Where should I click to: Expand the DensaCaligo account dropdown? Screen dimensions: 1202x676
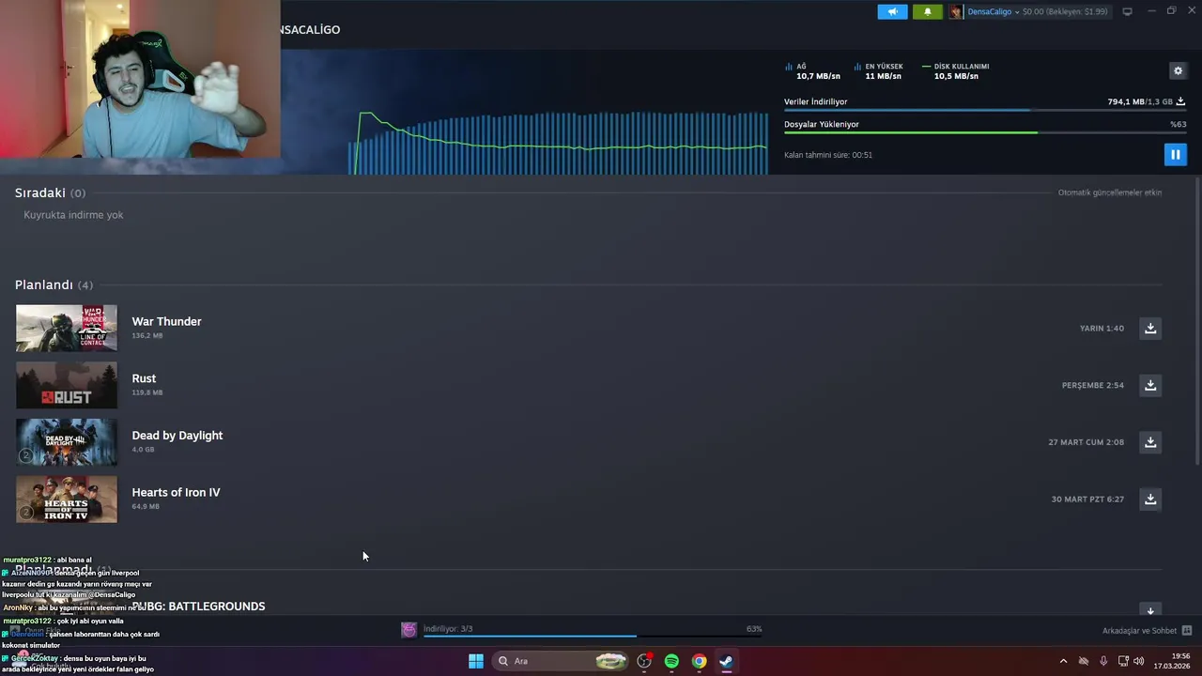[1018, 11]
